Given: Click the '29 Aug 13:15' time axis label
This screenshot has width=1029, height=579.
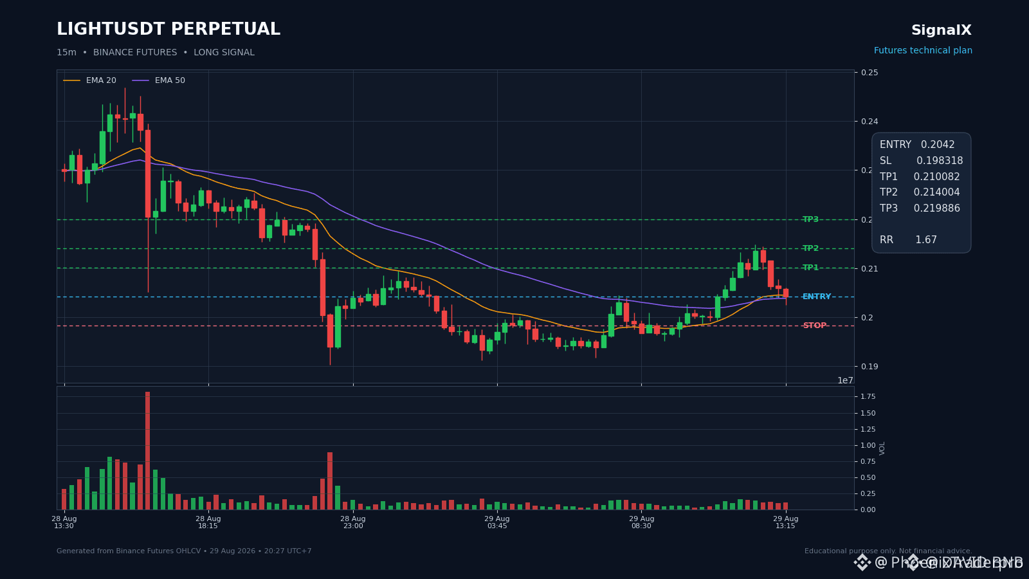Looking at the screenshot, I should pyautogui.click(x=785, y=522).
